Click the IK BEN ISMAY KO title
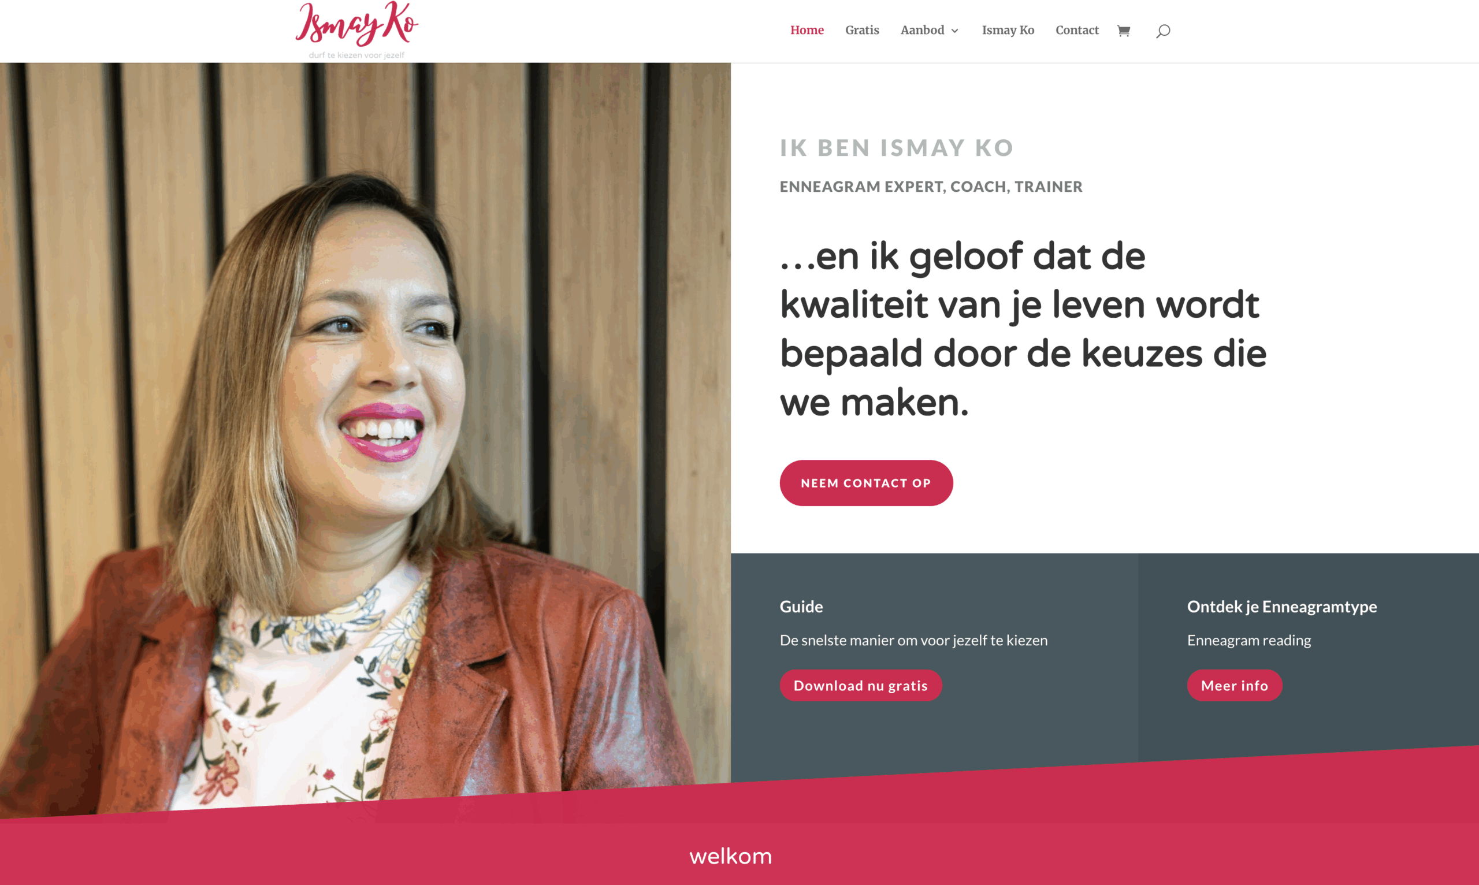 897,148
